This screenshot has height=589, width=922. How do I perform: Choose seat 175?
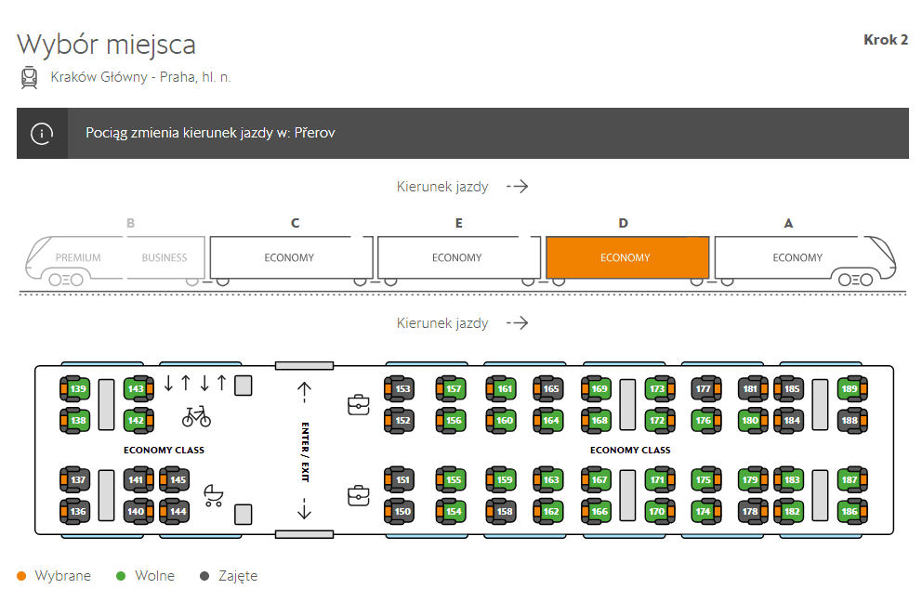(706, 479)
